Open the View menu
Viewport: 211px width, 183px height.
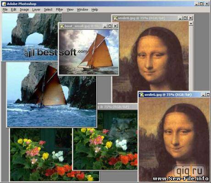click(70, 10)
